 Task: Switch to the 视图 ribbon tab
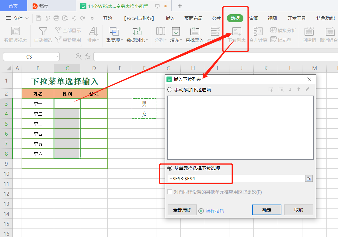[x=272, y=19]
